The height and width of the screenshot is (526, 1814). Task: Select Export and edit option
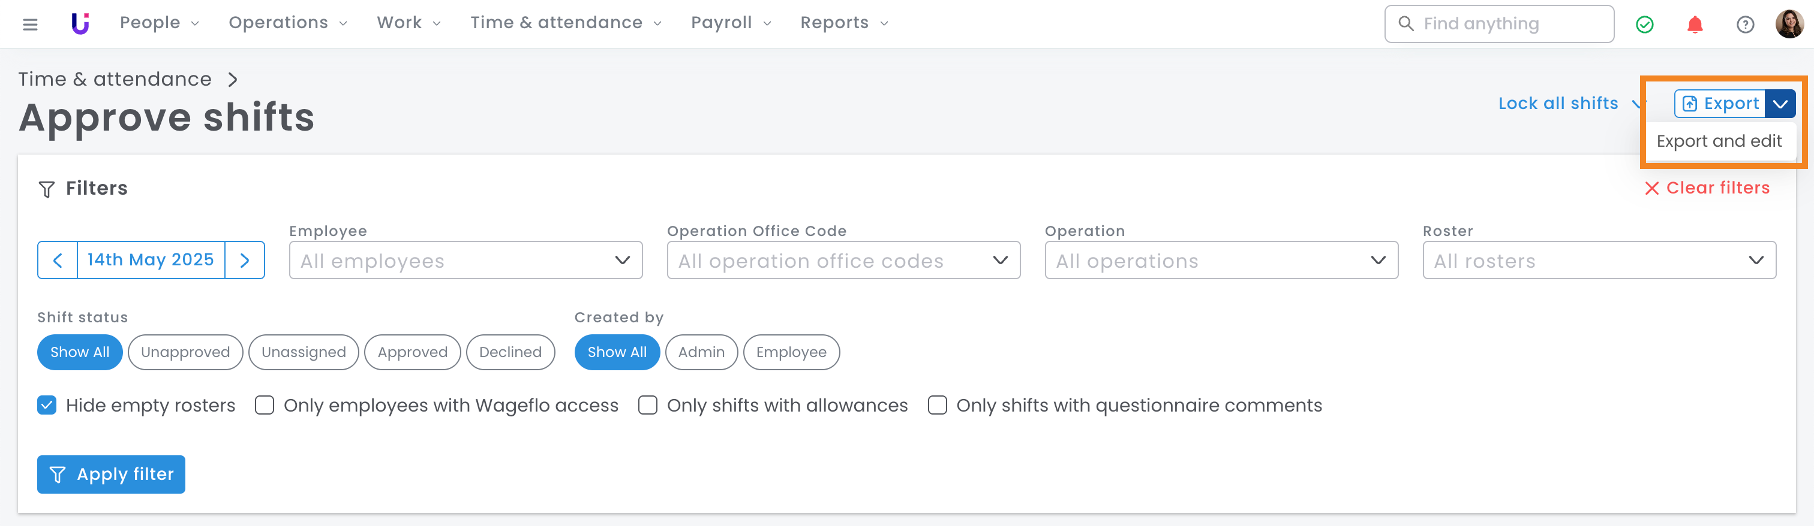pos(1718,141)
